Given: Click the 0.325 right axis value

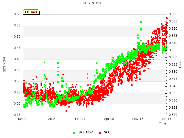Looking at the screenshot, I should point(173,108).
